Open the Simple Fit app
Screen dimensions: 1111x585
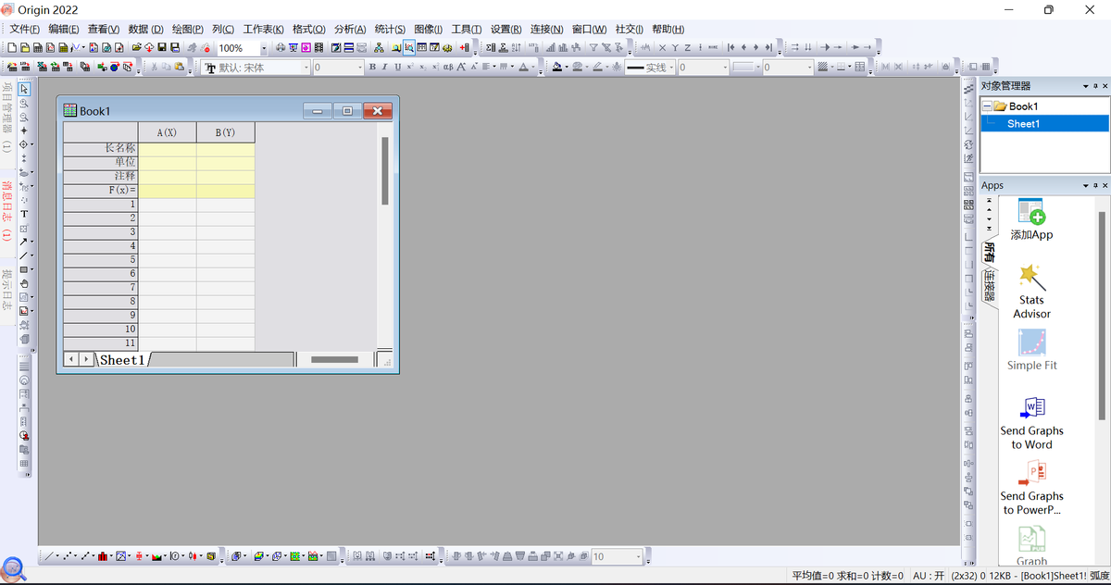tap(1031, 350)
